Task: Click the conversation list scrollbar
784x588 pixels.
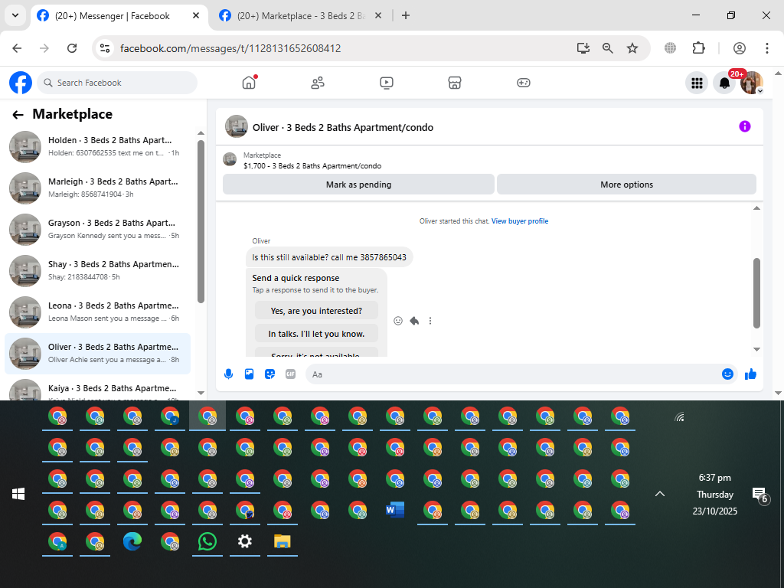Action: 201,221
